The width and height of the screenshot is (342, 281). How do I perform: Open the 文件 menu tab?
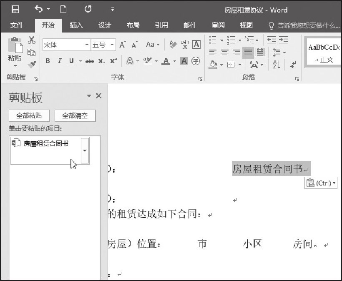17,25
